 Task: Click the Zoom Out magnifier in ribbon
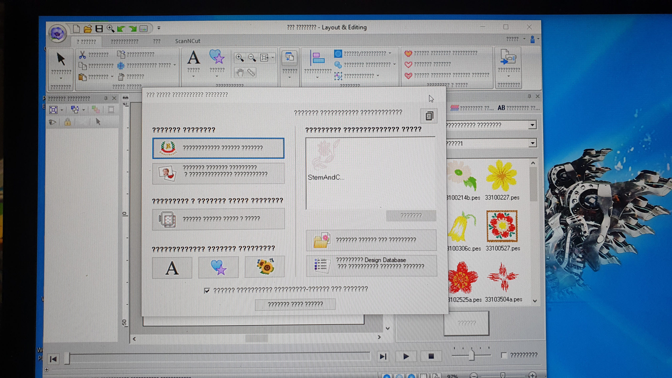[252, 57]
